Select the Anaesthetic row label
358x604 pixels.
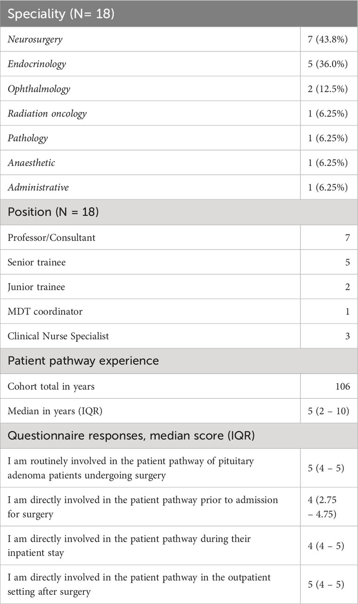[x=31, y=163]
